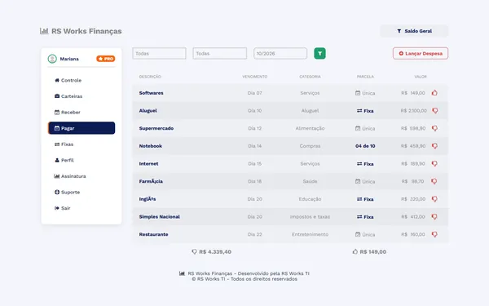Image resolution: width=489 pixels, height=306 pixels.
Task: Click calendar icon in Farmácia parcela cell
Action: (358, 181)
